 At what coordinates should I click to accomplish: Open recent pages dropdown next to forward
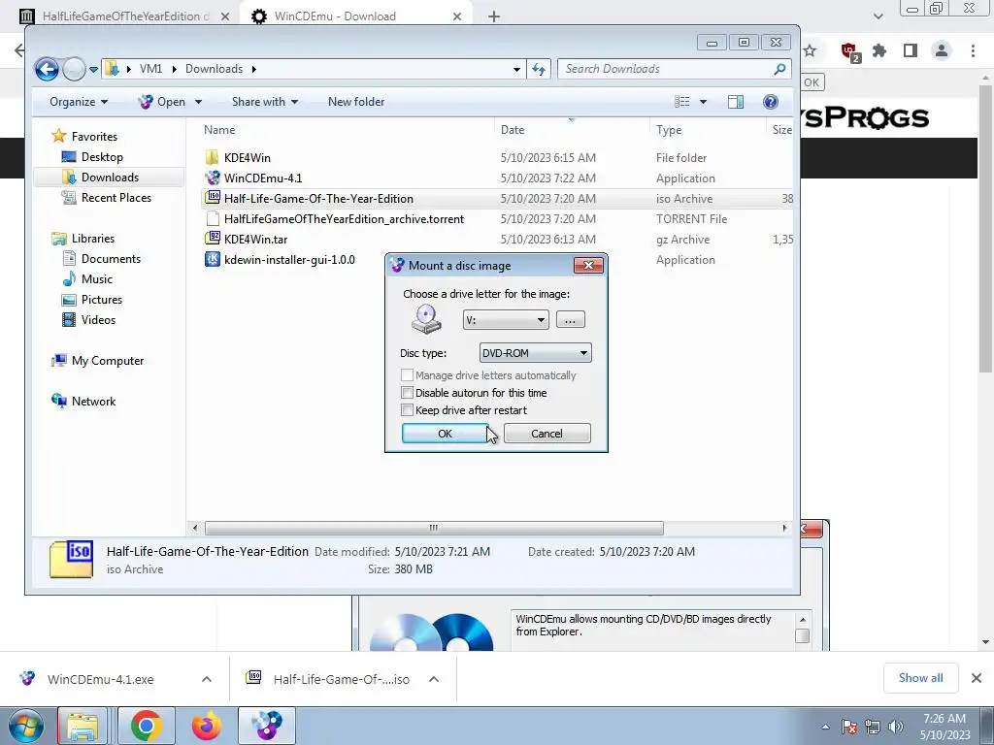pyautogui.click(x=93, y=69)
